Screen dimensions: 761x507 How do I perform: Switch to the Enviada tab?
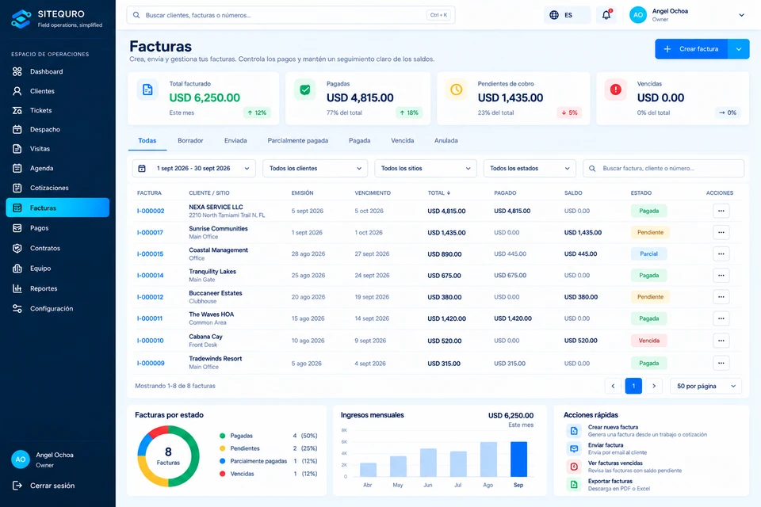click(235, 141)
